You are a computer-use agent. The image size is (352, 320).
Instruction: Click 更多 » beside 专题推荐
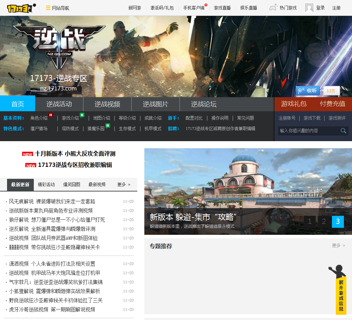pos(339,245)
